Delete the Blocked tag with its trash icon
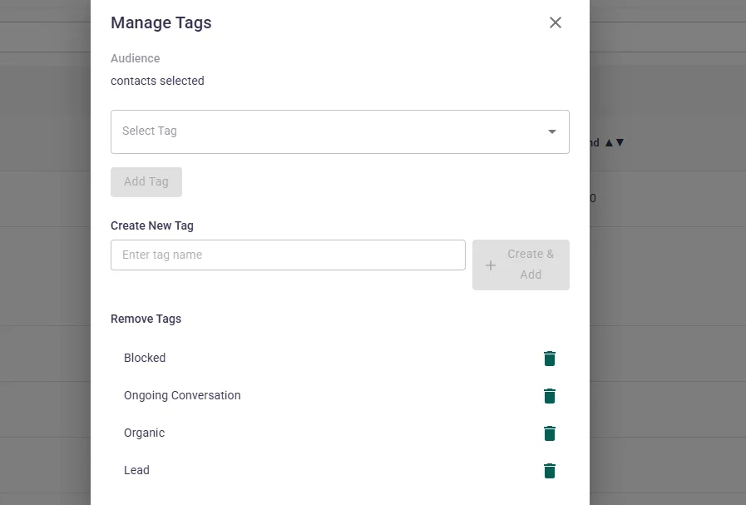The height and width of the screenshot is (505, 746). [x=550, y=359]
